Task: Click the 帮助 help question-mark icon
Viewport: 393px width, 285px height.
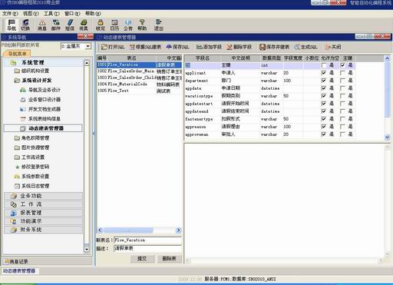Action: pos(142,25)
